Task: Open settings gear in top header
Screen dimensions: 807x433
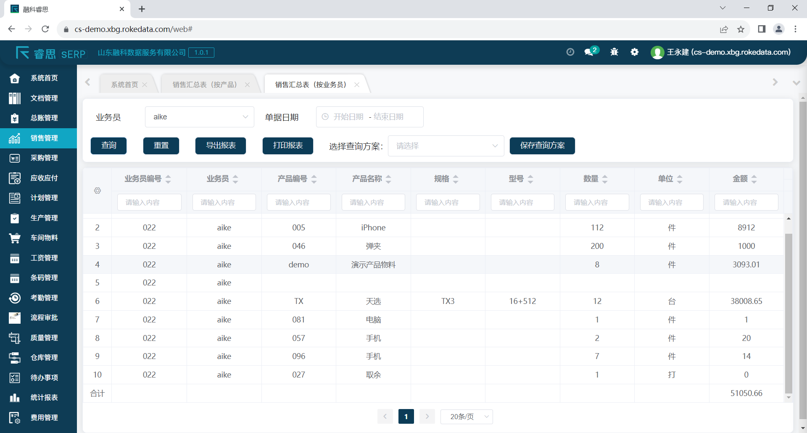Action: pyautogui.click(x=635, y=52)
